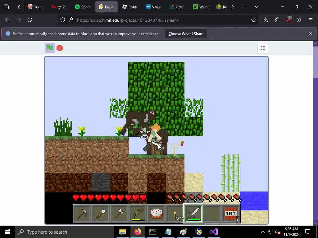Dismiss the Firefox data notification bar
The image size is (318, 238).
point(310,33)
